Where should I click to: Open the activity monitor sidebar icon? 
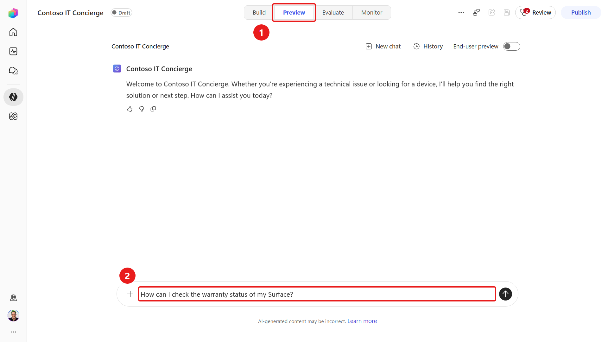[13, 51]
